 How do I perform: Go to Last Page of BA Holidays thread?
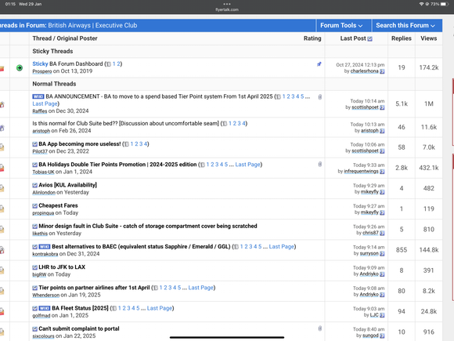tap(247, 165)
